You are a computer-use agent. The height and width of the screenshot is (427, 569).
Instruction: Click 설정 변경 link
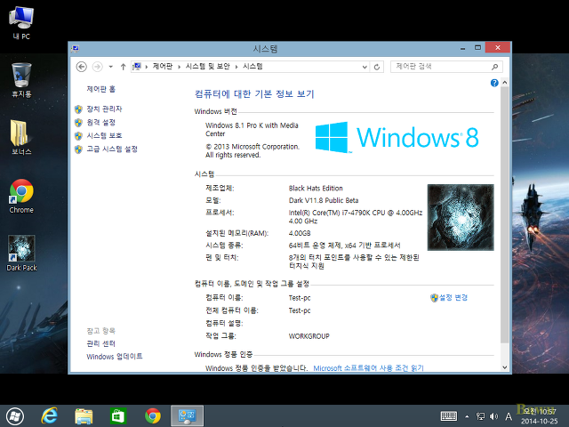pyautogui.click(x=453, y=298)
